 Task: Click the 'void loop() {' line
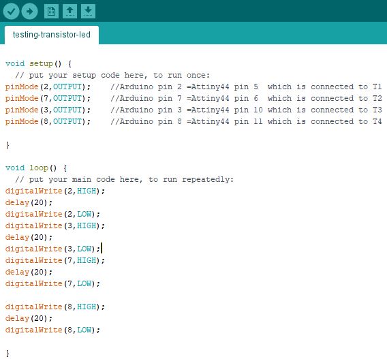point(36,168)
